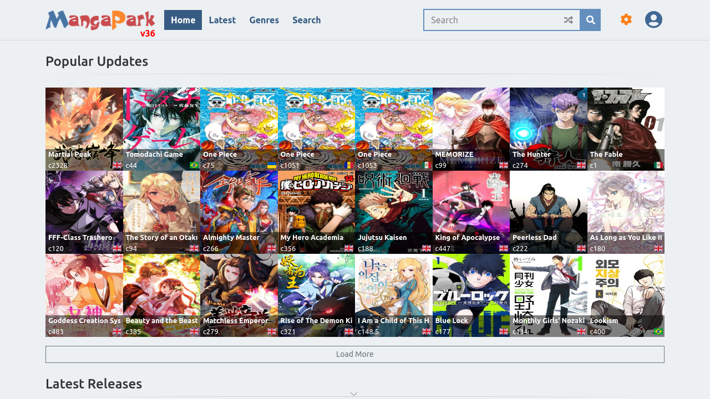Click the Brazil flag on Lookism card
This screenshot has width=710, height=399.
tap(658, 331)
